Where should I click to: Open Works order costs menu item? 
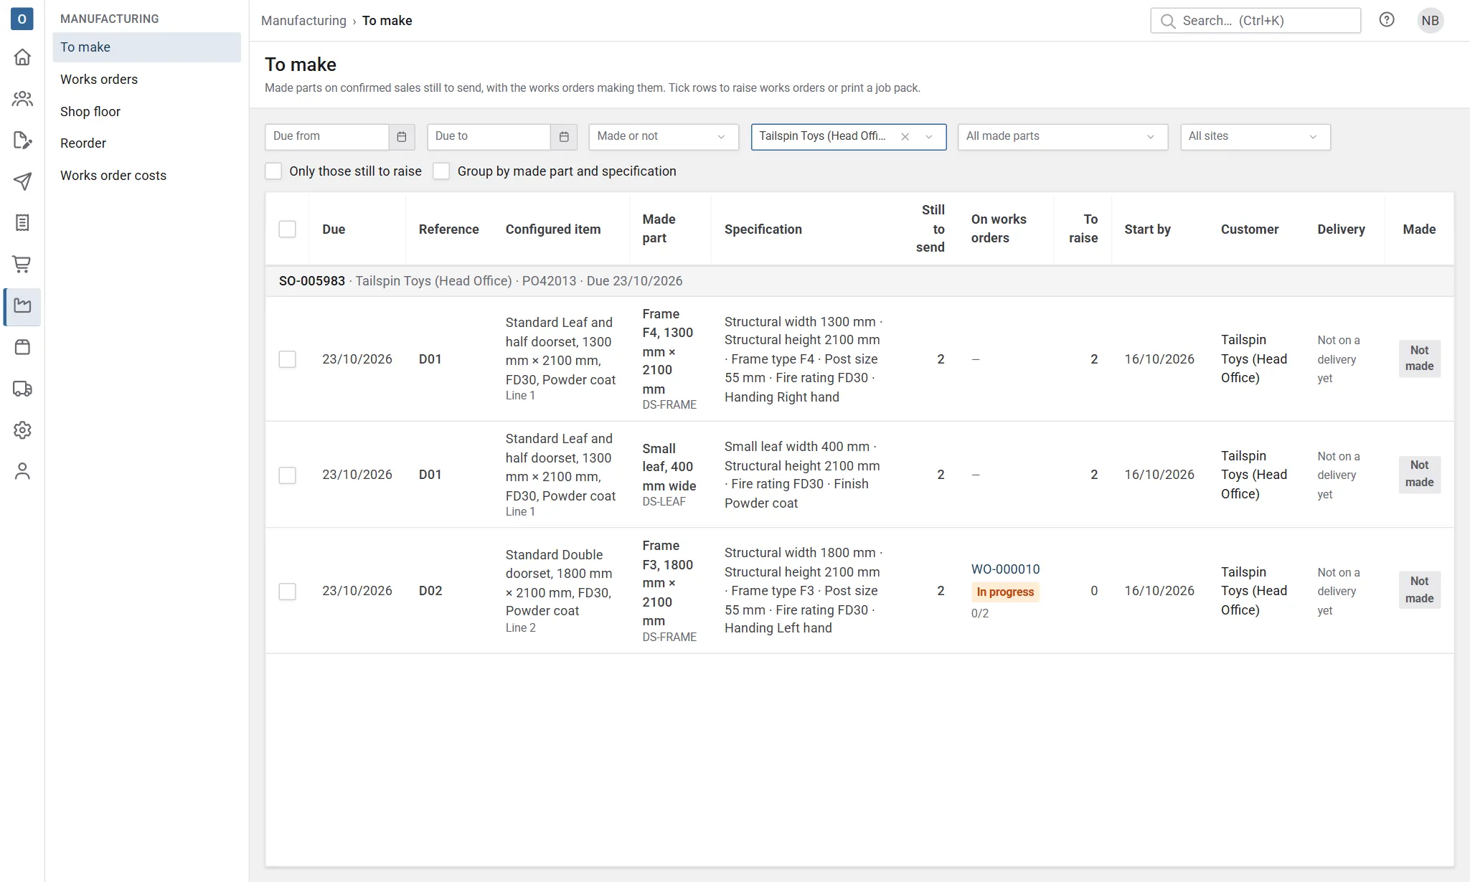click(146, 176)
